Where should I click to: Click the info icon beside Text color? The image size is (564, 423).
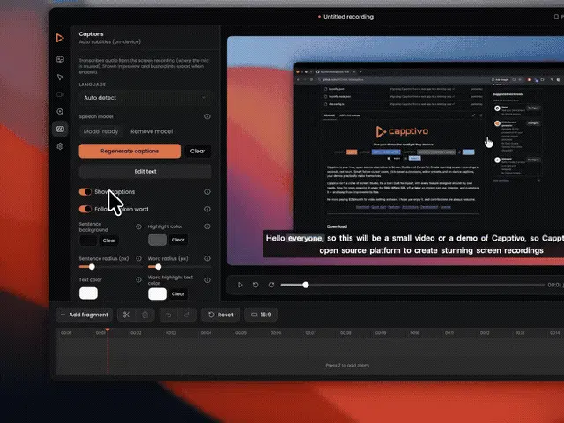pos(138,279)
